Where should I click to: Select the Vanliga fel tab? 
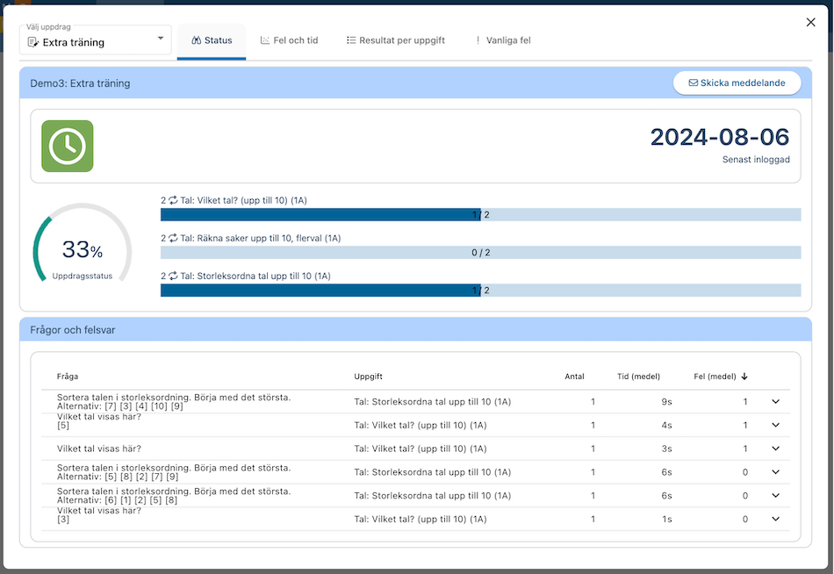[503, 40]
